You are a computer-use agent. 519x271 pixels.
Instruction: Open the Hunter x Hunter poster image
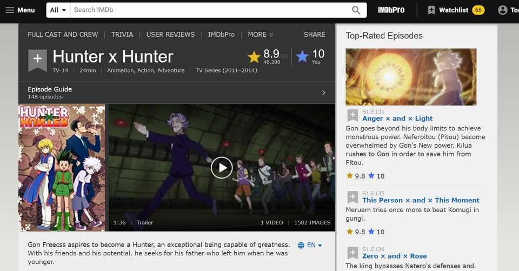(x=62, y=168)
